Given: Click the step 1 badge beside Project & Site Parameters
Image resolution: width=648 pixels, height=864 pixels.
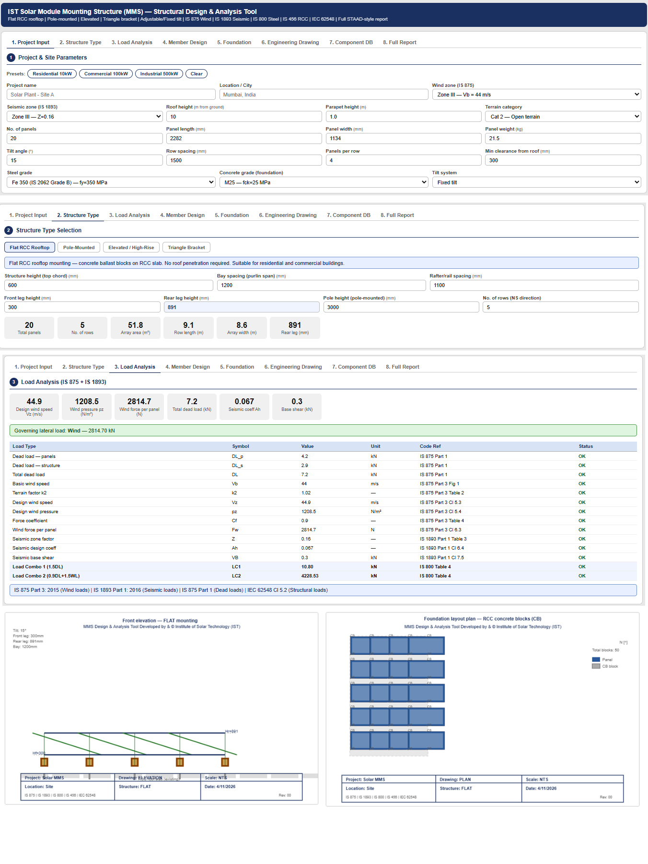Looking at the screenshot, I should click(x=11, y=58).
